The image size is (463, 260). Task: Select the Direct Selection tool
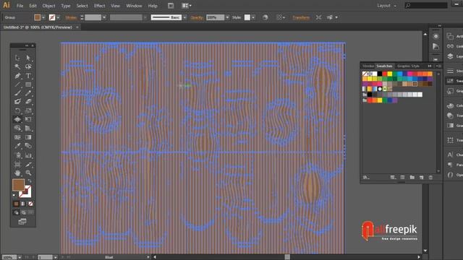coord(28,58)
